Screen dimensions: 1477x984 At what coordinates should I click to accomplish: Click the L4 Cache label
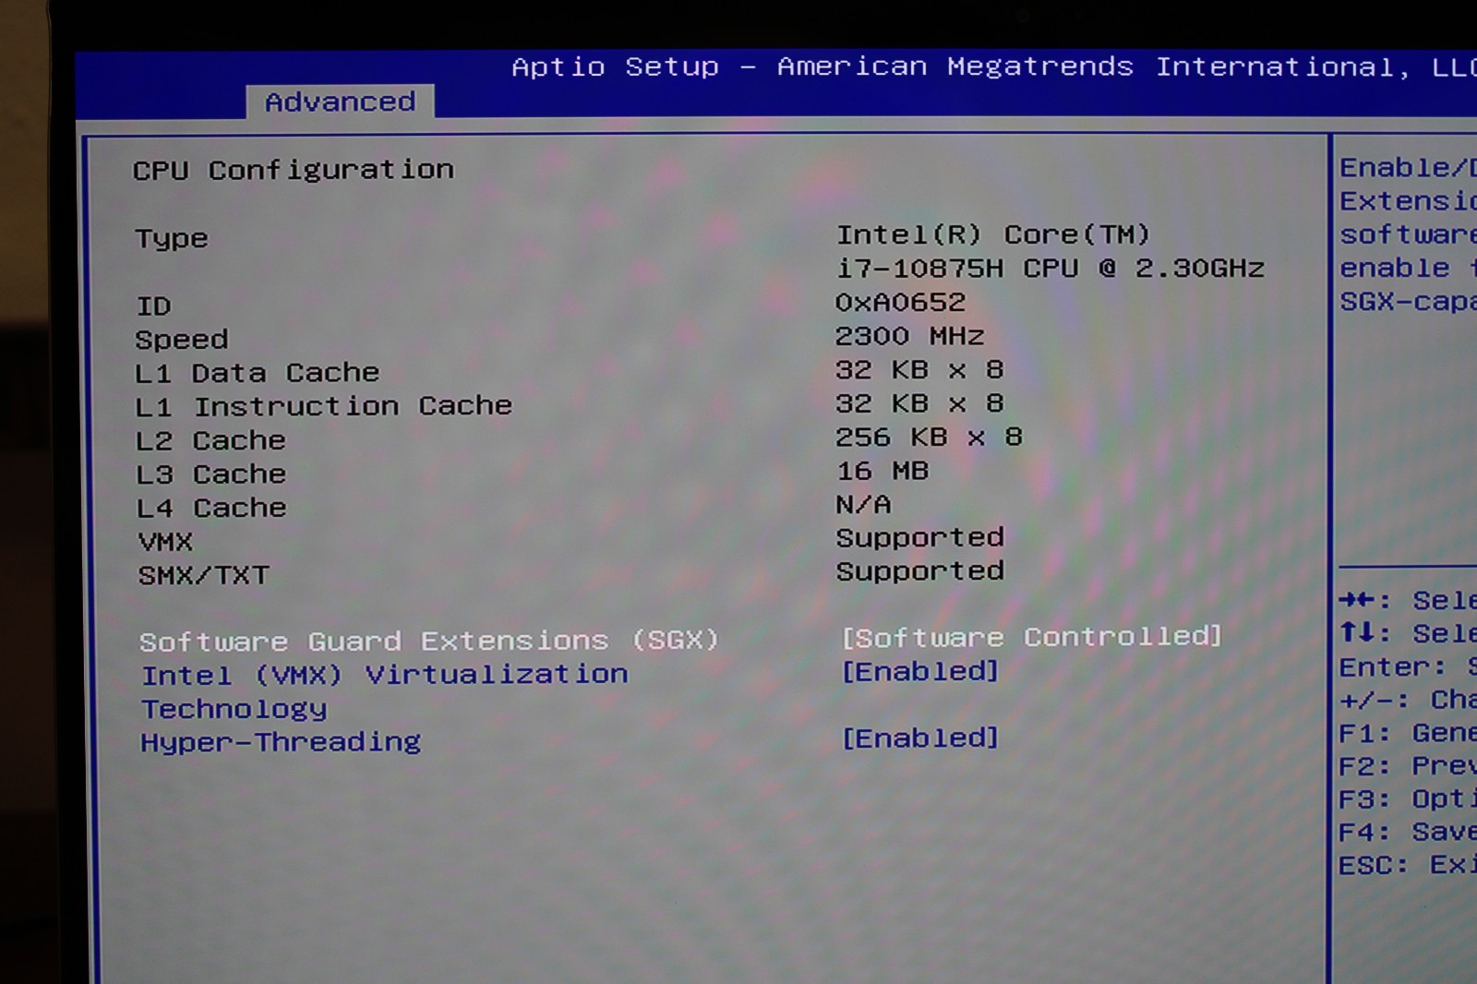[x=211, y=508]
